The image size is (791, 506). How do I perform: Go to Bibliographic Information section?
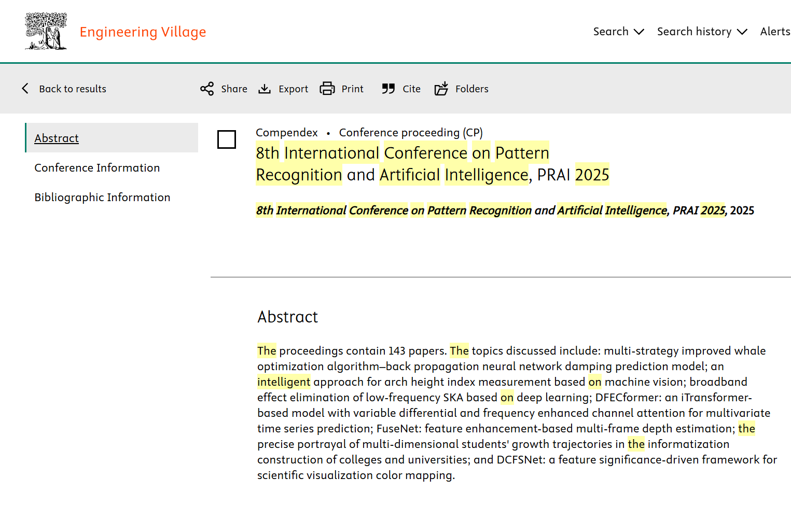(x=102, y=198)
